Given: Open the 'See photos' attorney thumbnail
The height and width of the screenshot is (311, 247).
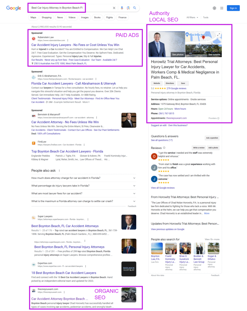Looking at the screenshot, I should pos(167,44).
